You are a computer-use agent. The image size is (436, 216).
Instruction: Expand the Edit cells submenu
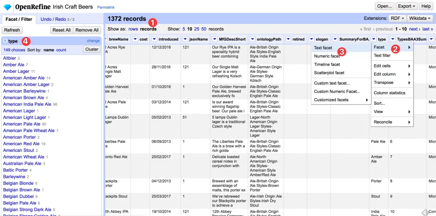(x=392, y=66)
